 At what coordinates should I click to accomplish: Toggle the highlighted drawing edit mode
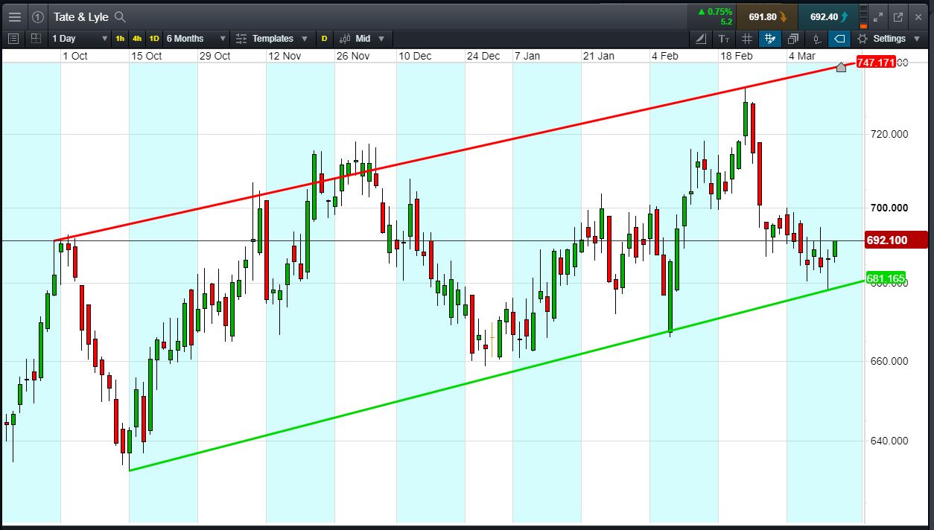(770, 39)
